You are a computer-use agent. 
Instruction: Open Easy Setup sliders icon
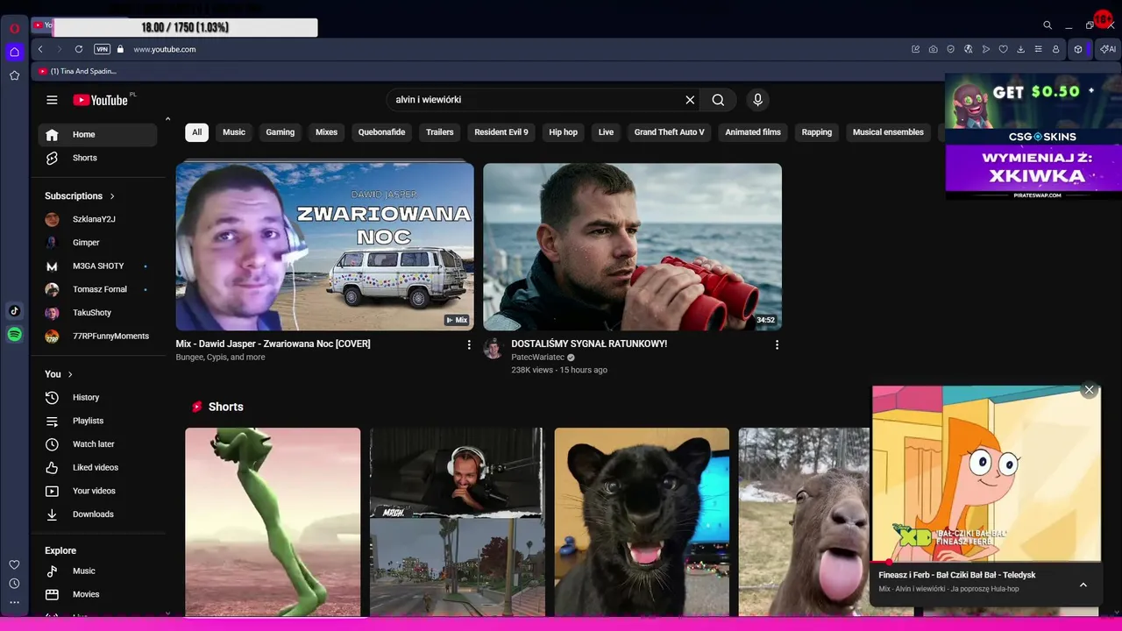point(1039,49)
